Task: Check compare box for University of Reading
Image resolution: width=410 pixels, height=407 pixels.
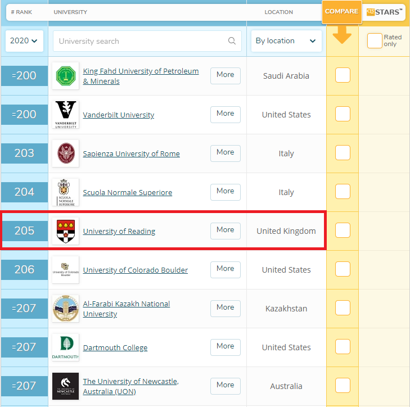Action: [343, 230]
